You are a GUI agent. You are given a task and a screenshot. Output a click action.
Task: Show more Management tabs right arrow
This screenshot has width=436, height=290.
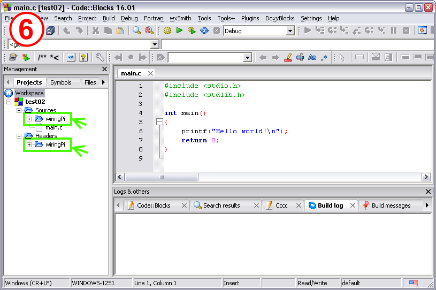[104, 82]
